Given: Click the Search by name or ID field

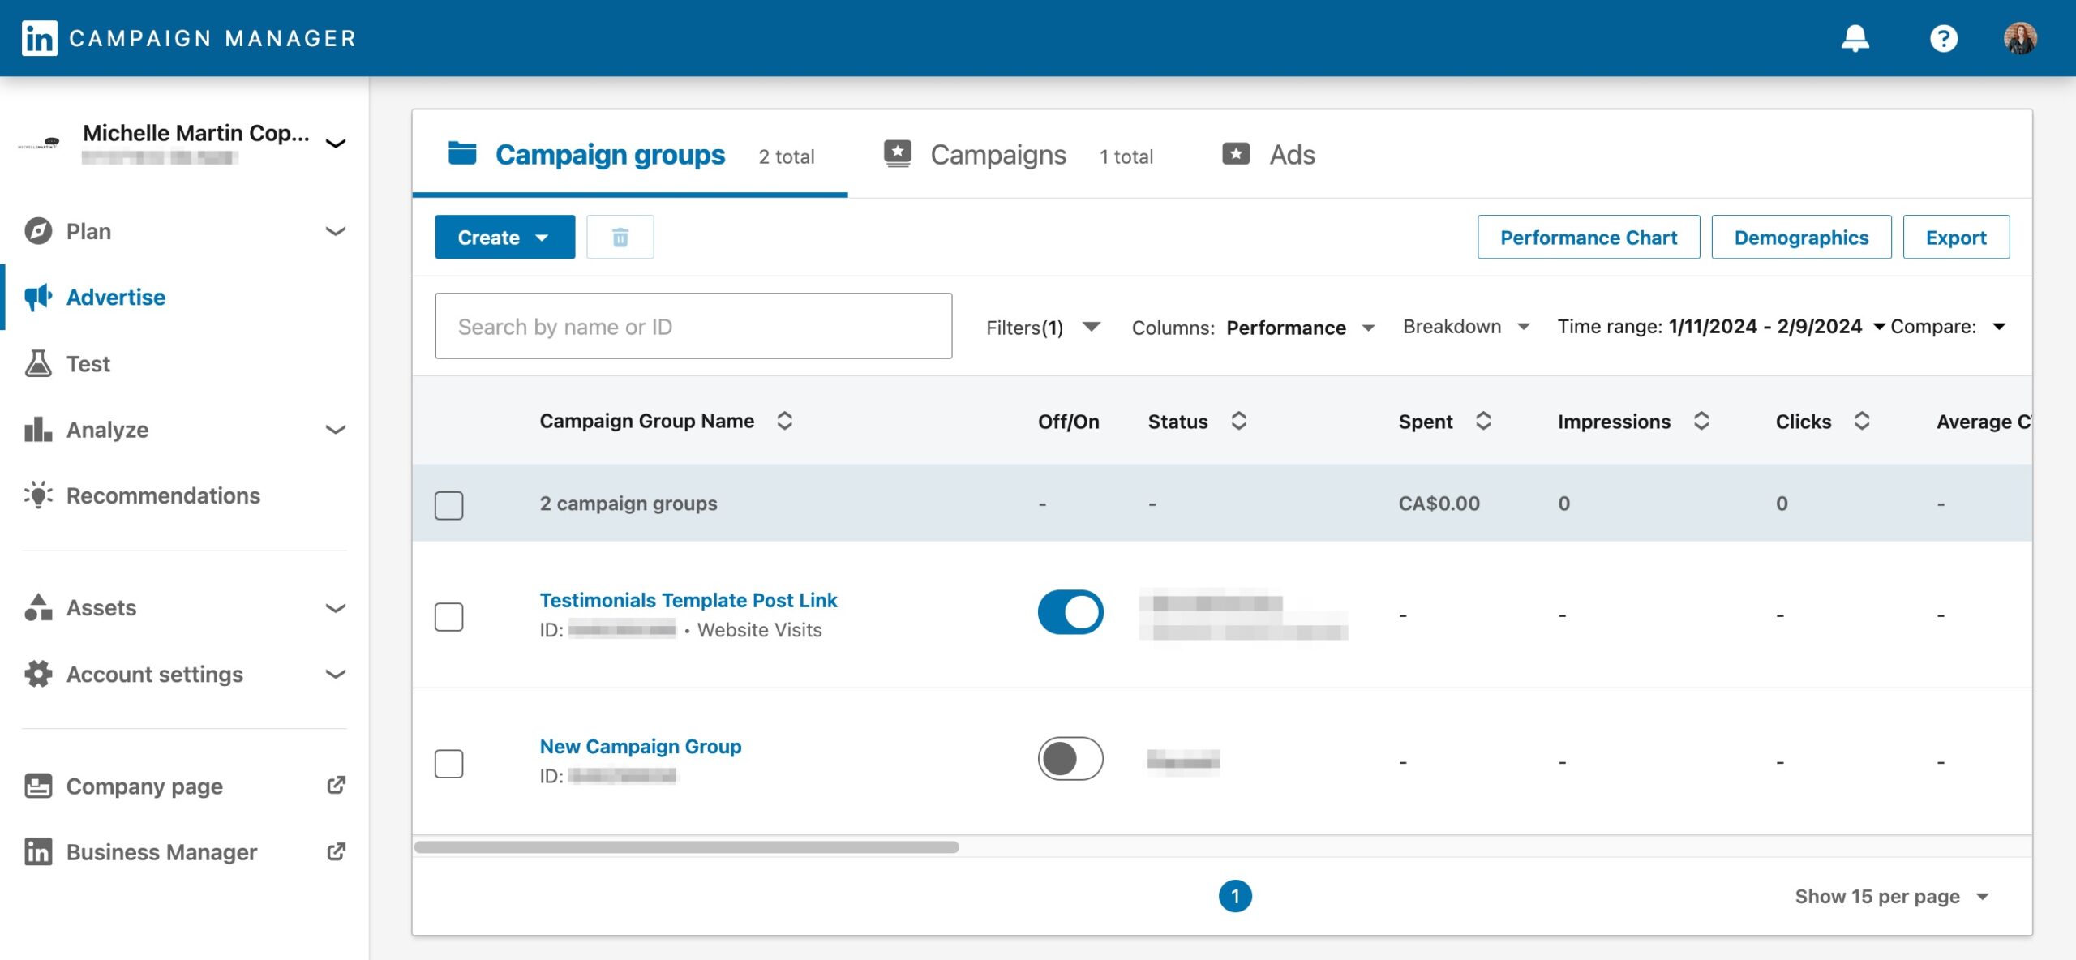Looking at the screenshot, I should [x=693, y=326].
